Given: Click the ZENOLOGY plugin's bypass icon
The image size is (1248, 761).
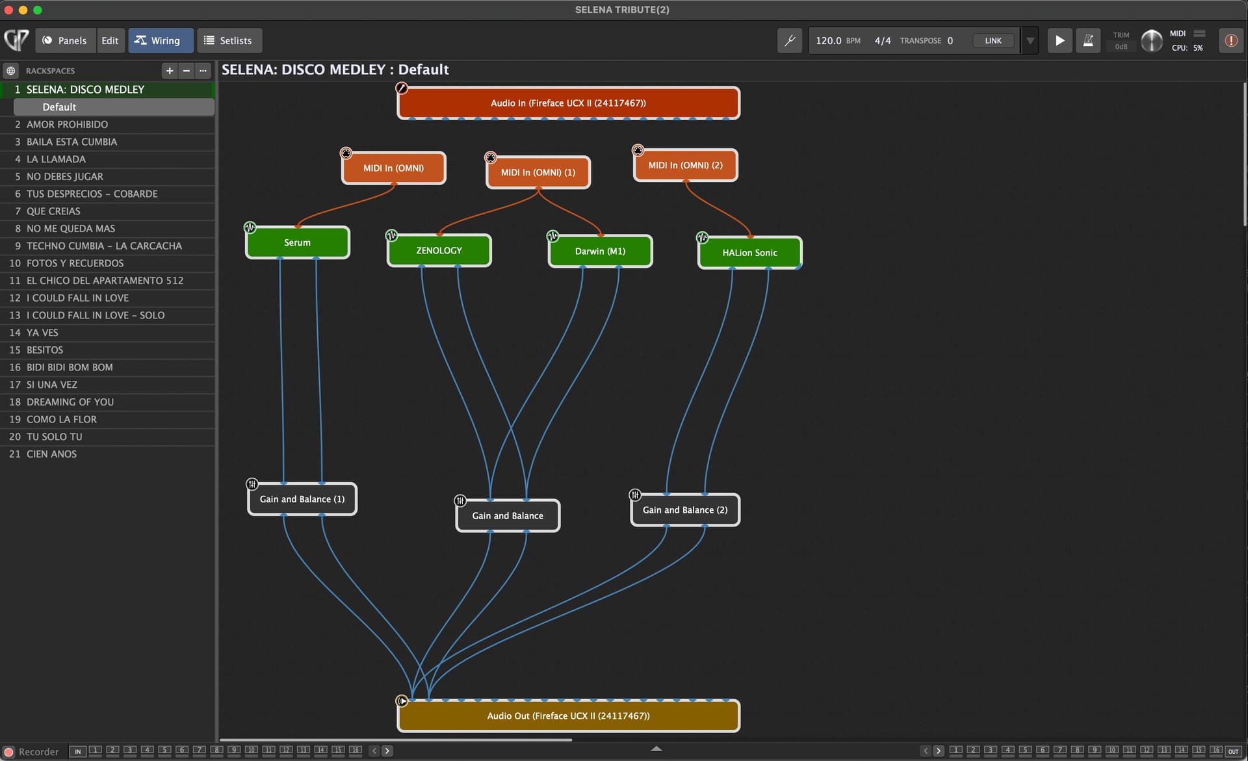Looking at the screenshot, I should (391, 235).
